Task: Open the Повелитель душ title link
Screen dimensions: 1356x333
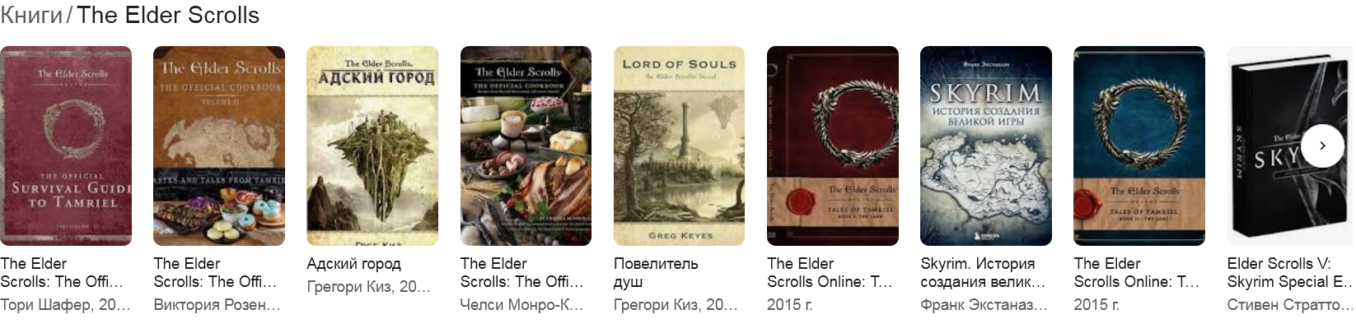Action: pos(656,273)
